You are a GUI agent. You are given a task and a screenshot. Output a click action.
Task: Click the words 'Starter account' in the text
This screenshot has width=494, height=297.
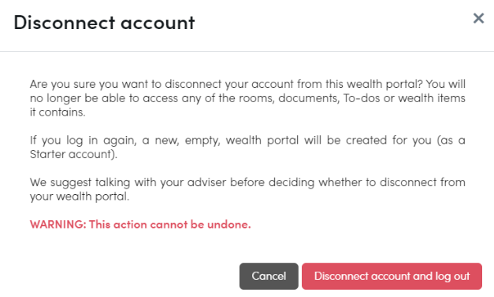point(72,154)
